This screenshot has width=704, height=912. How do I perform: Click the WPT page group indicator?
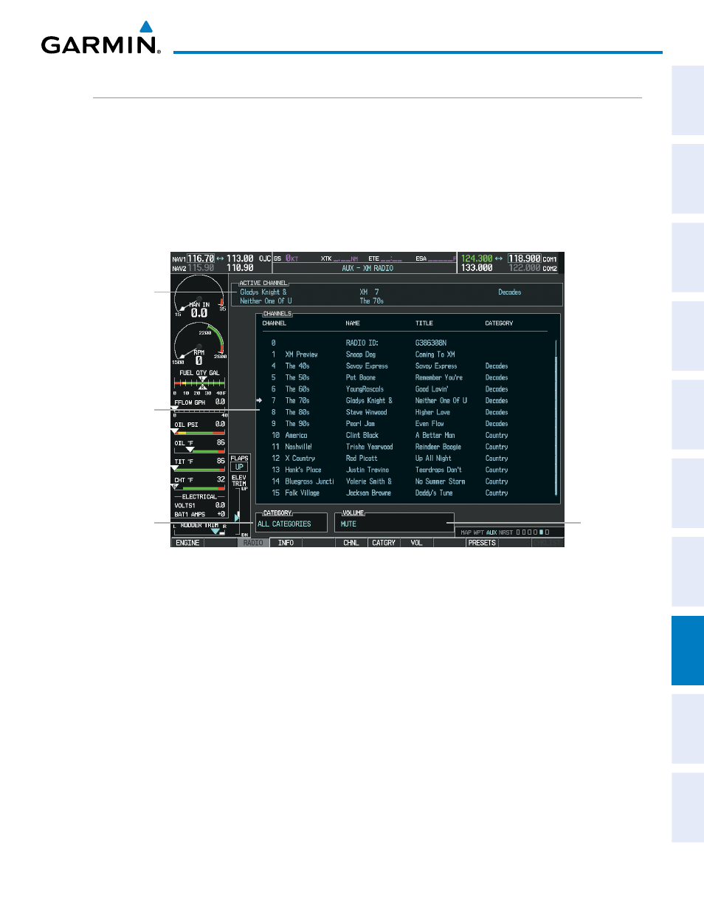(479, 532)
